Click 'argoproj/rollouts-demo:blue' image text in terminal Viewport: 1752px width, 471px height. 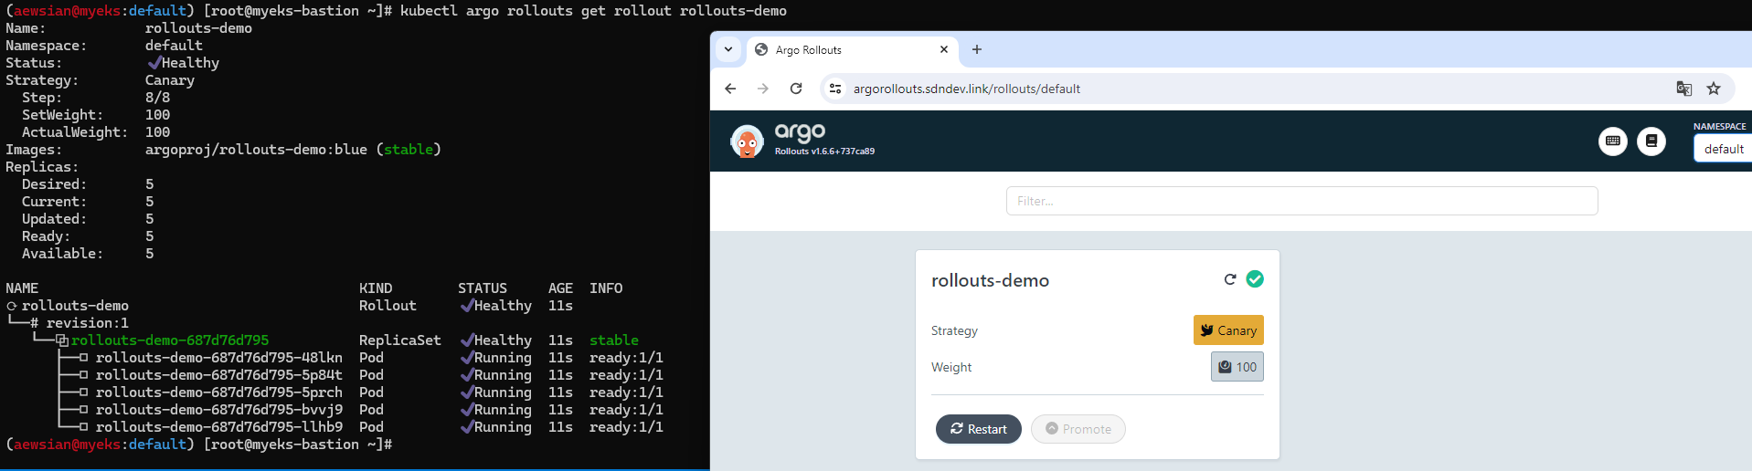[256, 150]
